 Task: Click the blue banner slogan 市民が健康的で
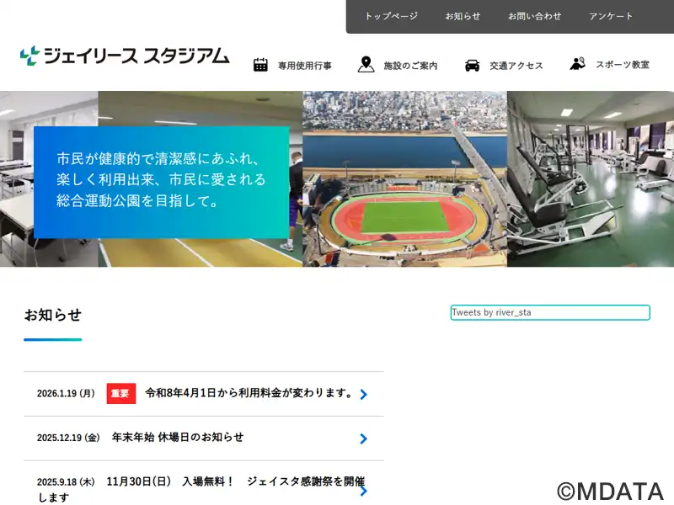coord(162,182)
